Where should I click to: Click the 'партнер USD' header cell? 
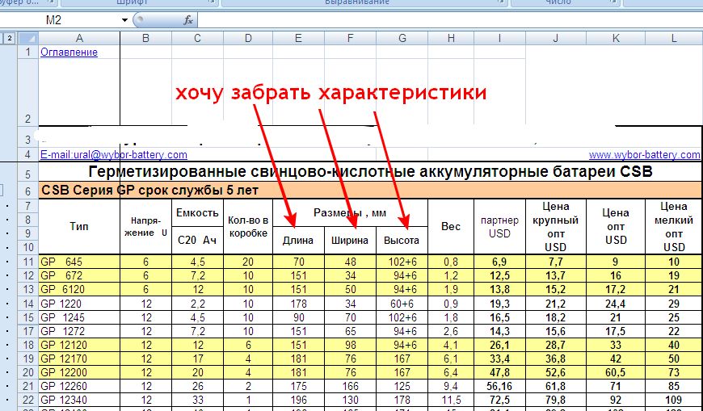click(499, 227)
